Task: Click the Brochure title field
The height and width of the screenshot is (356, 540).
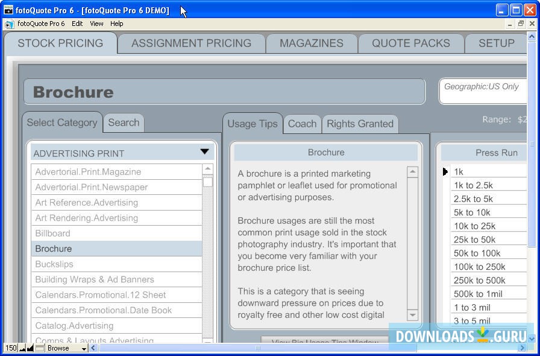Action: click(225, 92)
